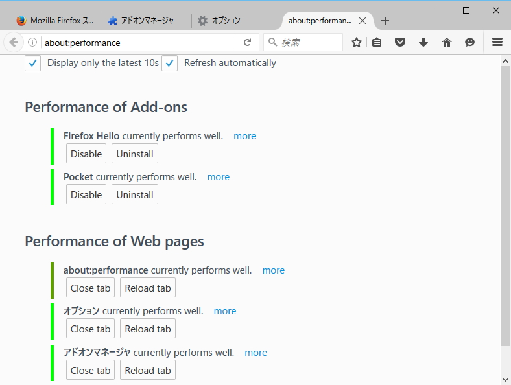
Task: Click the Performance of Web pages heading
Action: pos(114,241)
